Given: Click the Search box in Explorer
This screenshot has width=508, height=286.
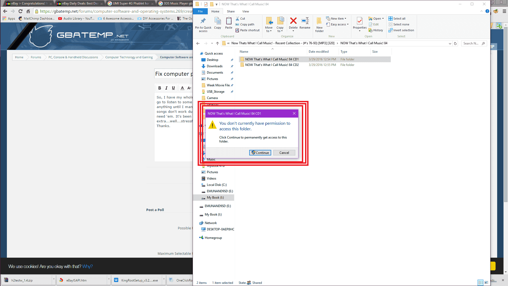Looking at the screenshot, I should tap(474, 43).
